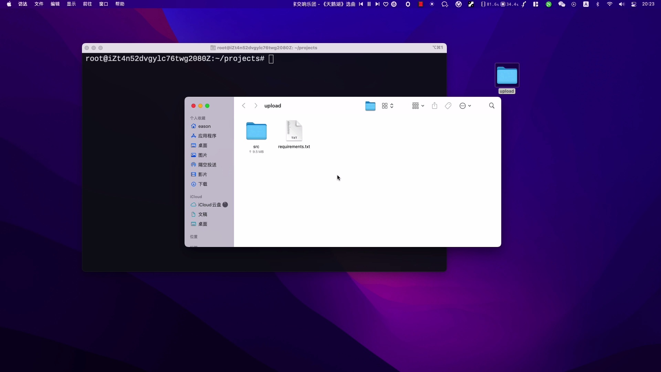This screenshot has height=372, width=661.
Task: Skip to next track in menu bar
Action: click(x=377, y=4)
